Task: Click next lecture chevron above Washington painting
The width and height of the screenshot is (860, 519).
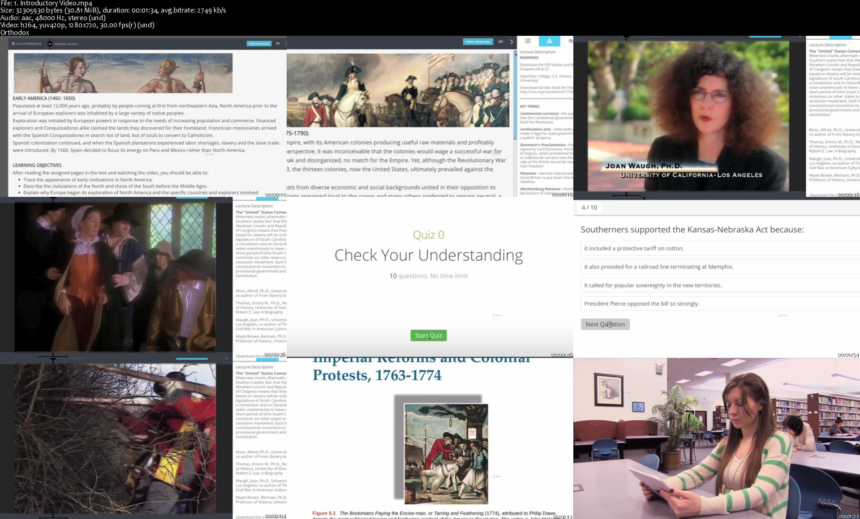Action: pyautogui.click(x=512, y=42)
